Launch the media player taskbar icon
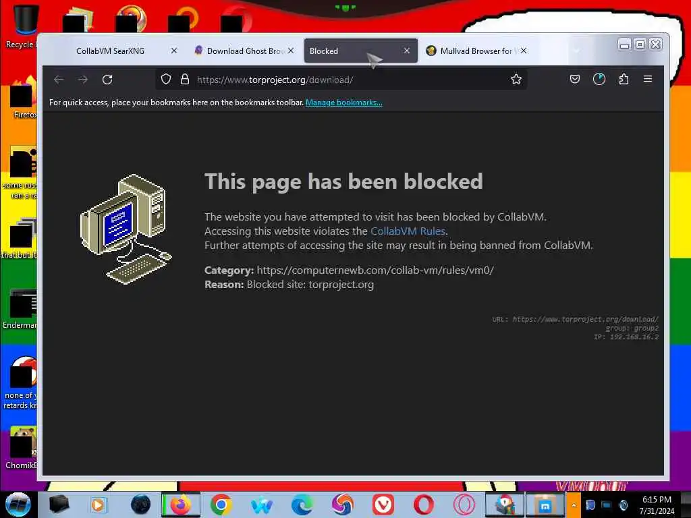The width and height of the screenshot is (691, 518). click(x=99, y=505)
